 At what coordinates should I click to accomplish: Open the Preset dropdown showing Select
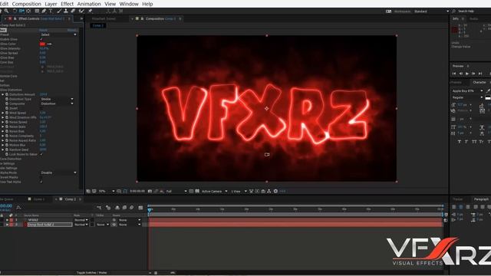click(58, 34)
